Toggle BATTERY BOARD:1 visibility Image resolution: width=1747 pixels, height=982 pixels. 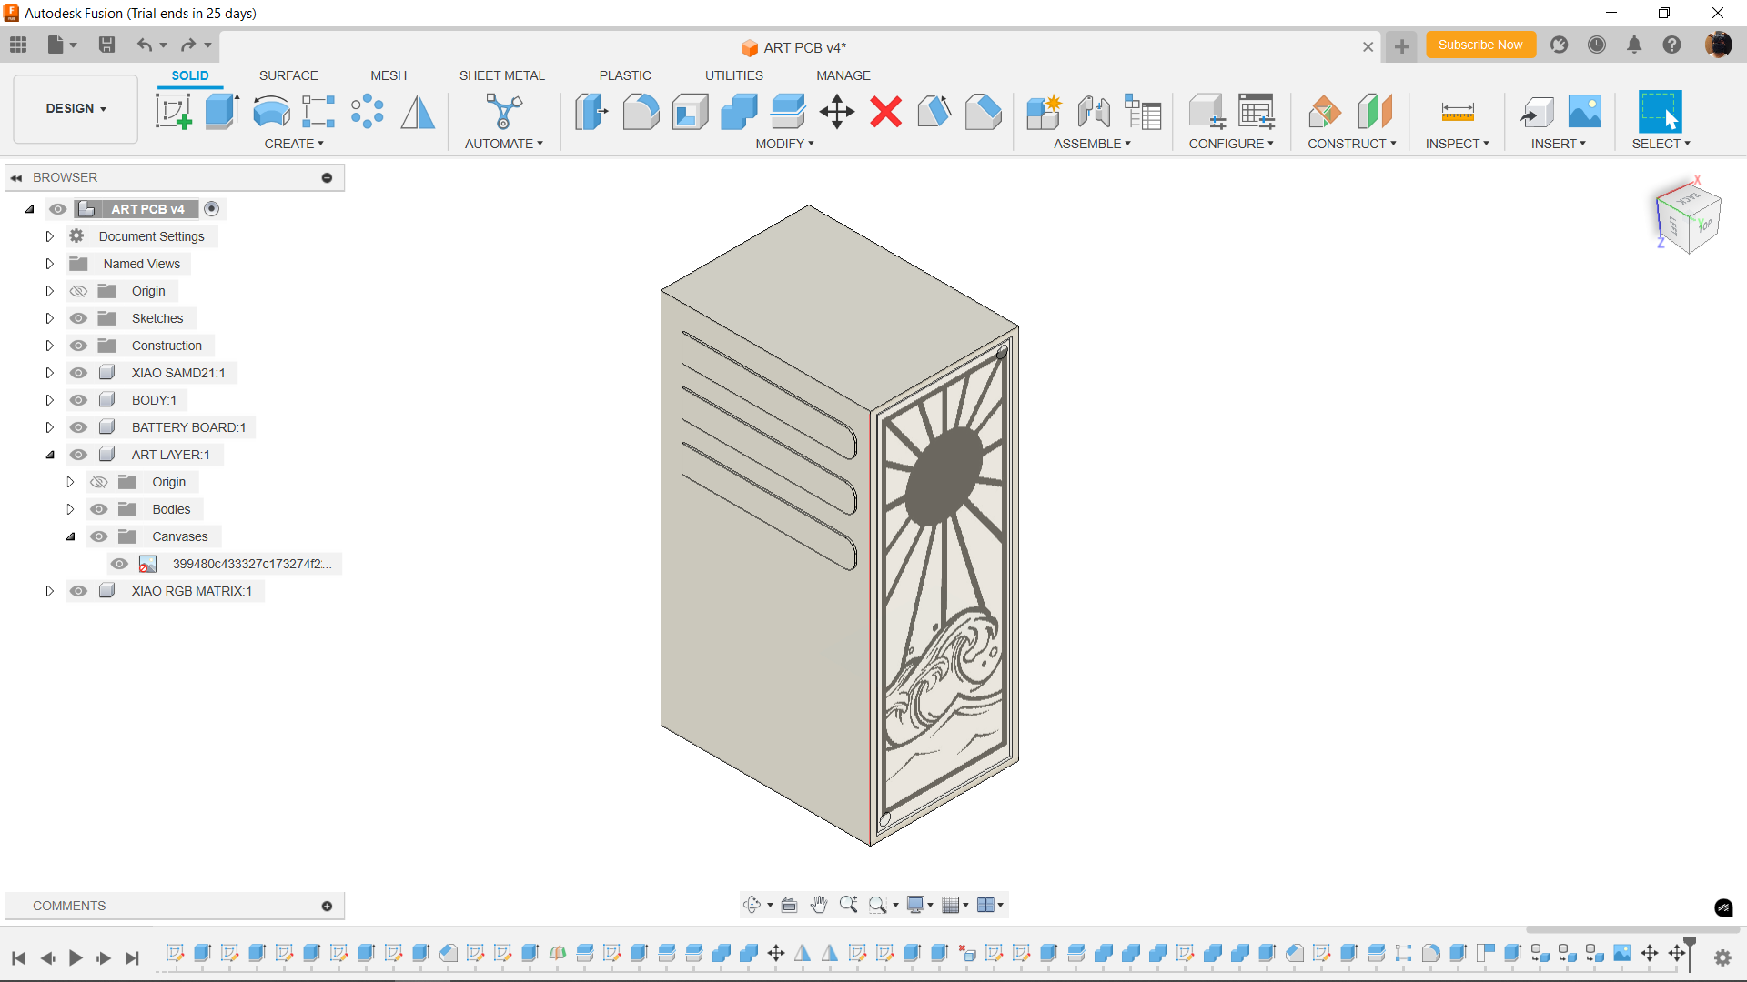[79, 427]
